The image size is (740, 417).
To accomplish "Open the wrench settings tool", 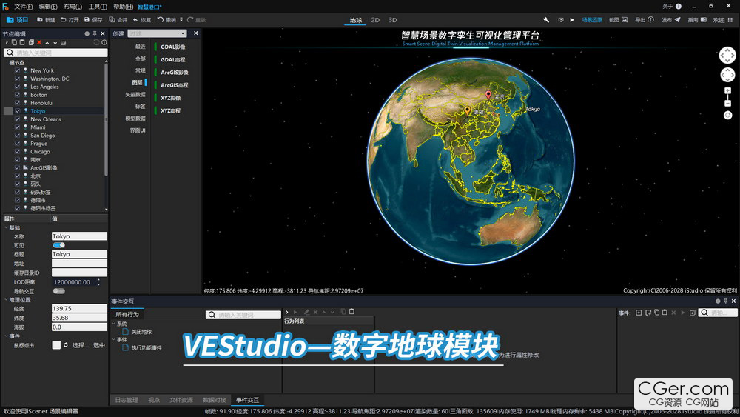I will click(546, 20).
